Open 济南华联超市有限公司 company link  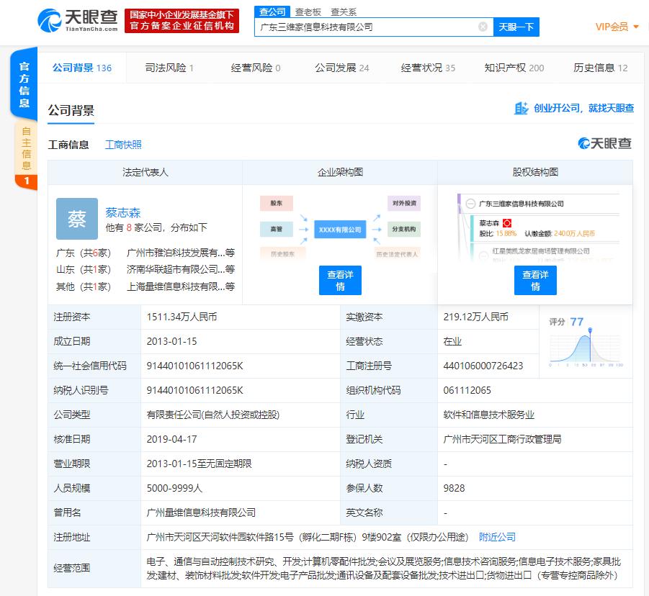[x=181, y=270]
